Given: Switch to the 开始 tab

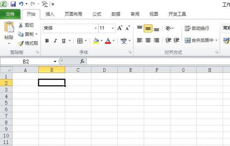Looking at the screenshot, I should pos(31,14).
